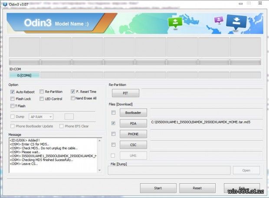This screenshot has height=198, width=269.
Task: Click the PIT button
Action: 125,93
